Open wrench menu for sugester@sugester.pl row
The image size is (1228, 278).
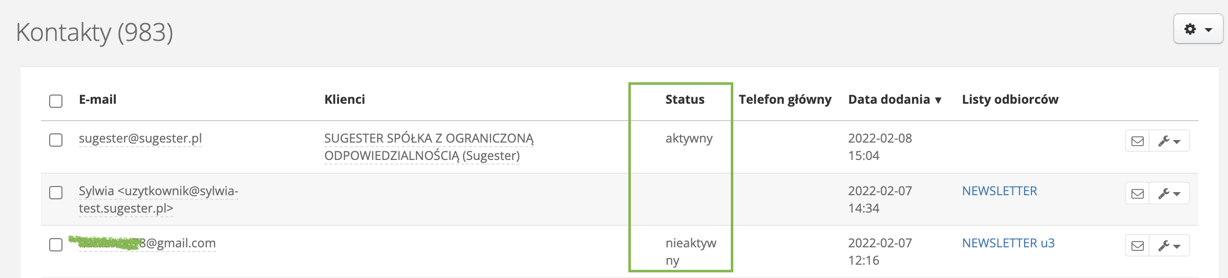[x=1169, y=141]
